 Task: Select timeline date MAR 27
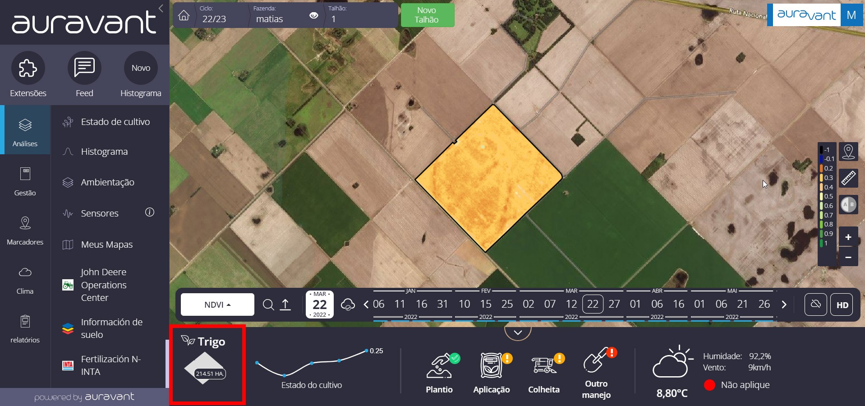(614, 304)
